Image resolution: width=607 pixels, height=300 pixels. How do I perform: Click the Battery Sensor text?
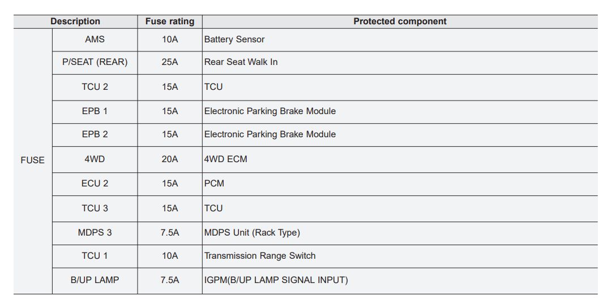pos(234,40)
